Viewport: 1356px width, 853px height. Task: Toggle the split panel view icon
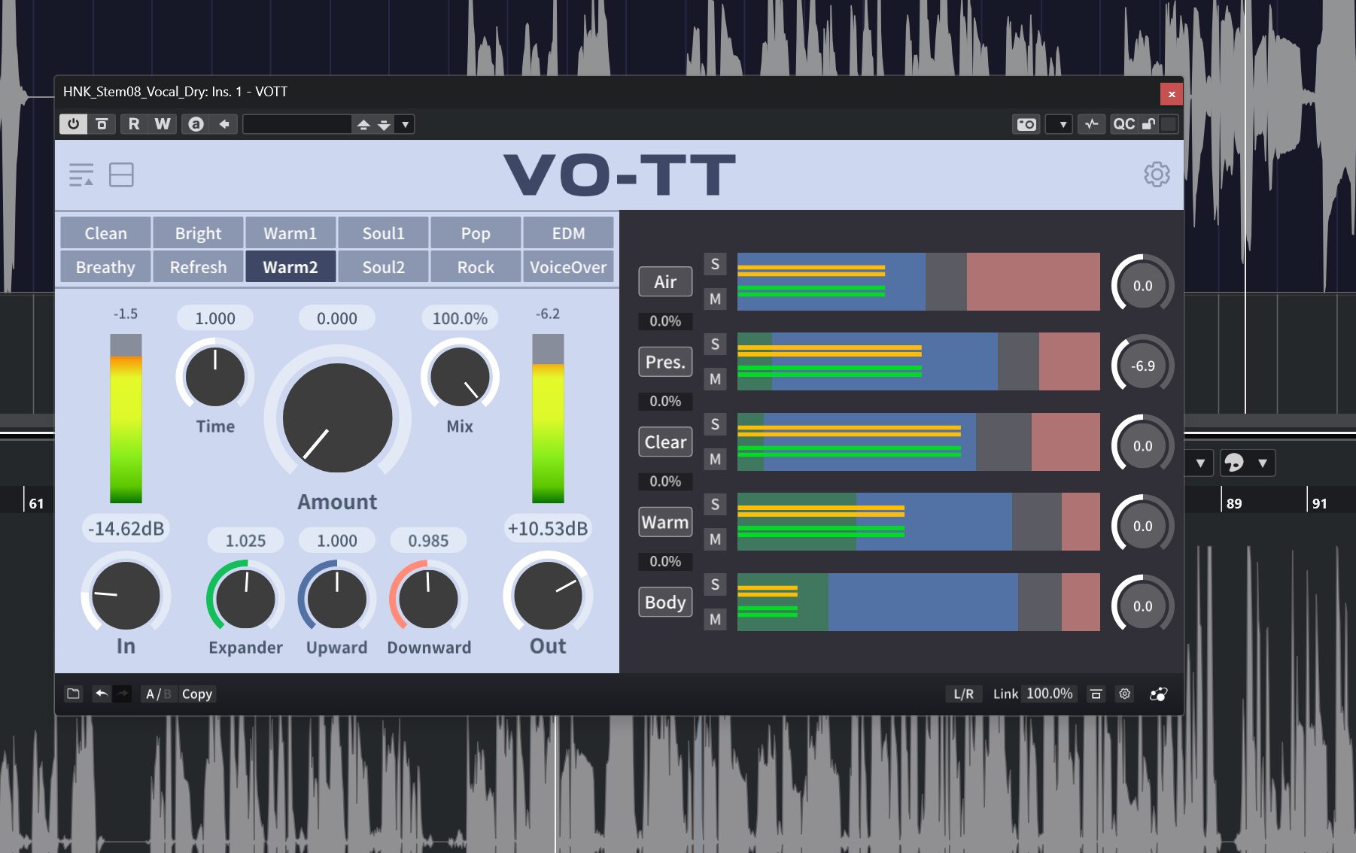[x=121, y=175]
